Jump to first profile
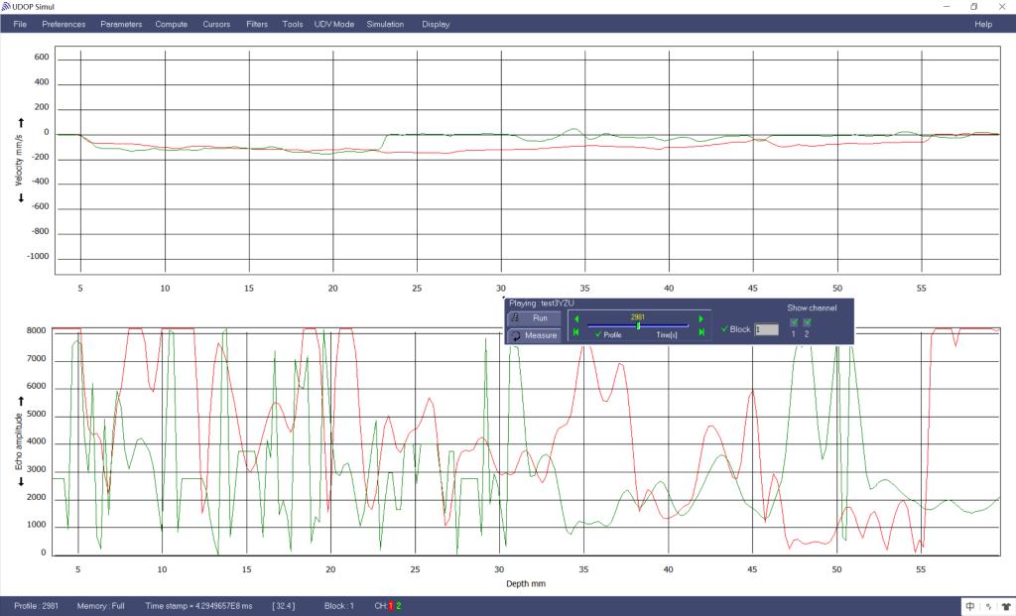This screenshot has height=616, width=1016. pyautogui.click(x=576, y=333)
